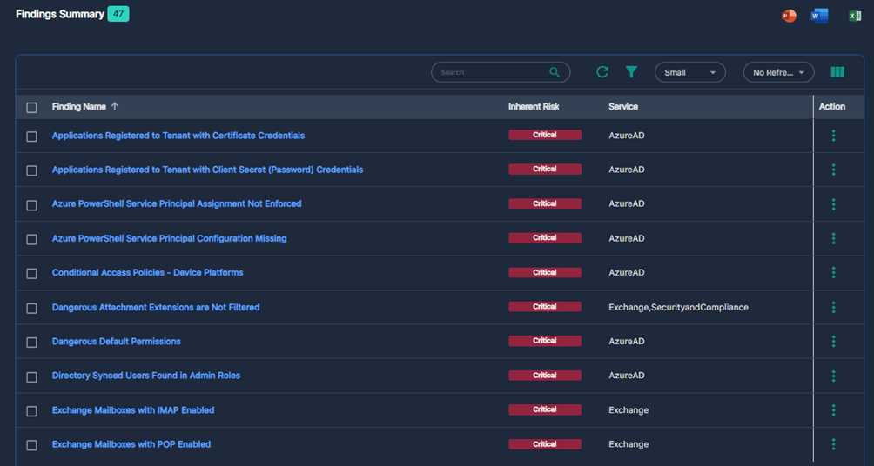This screenshot has height=466, width=874.
Task: Open the filter funnel icon
Action: 631,72
